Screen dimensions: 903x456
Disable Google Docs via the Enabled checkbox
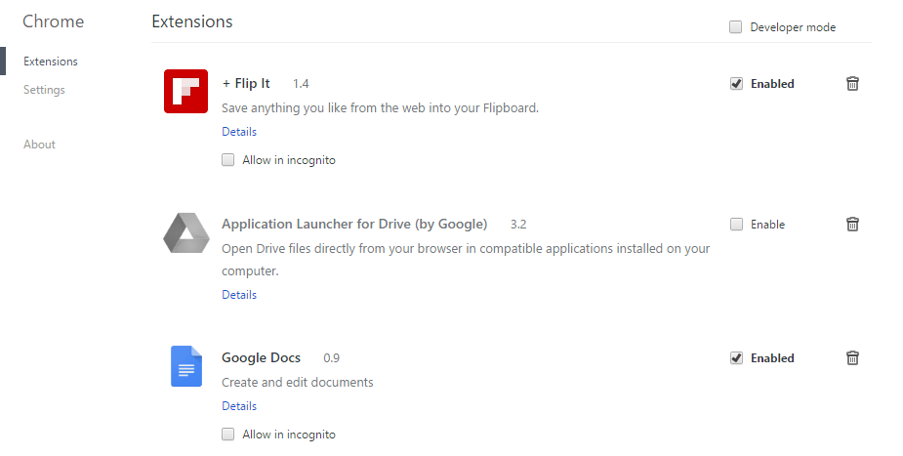click(x=737, y=358)
